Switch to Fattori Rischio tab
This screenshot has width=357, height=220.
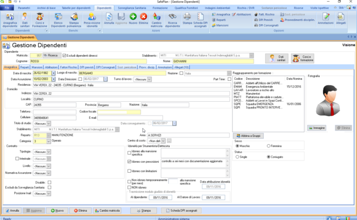68,67
